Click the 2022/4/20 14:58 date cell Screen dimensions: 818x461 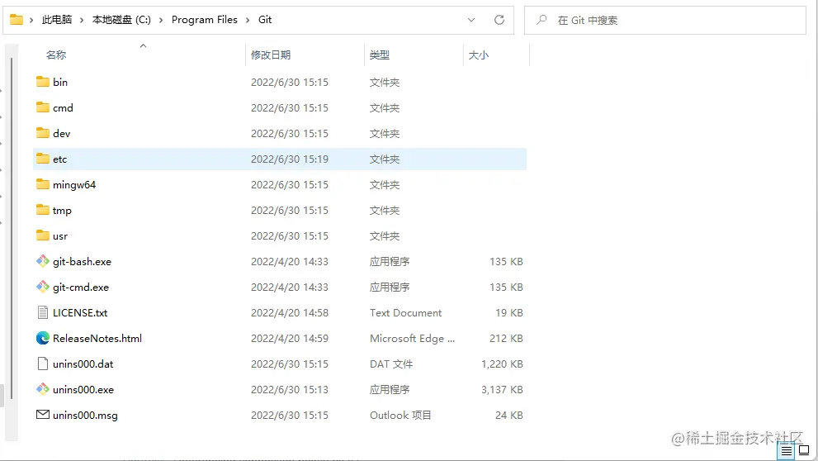tap(290, 312)
